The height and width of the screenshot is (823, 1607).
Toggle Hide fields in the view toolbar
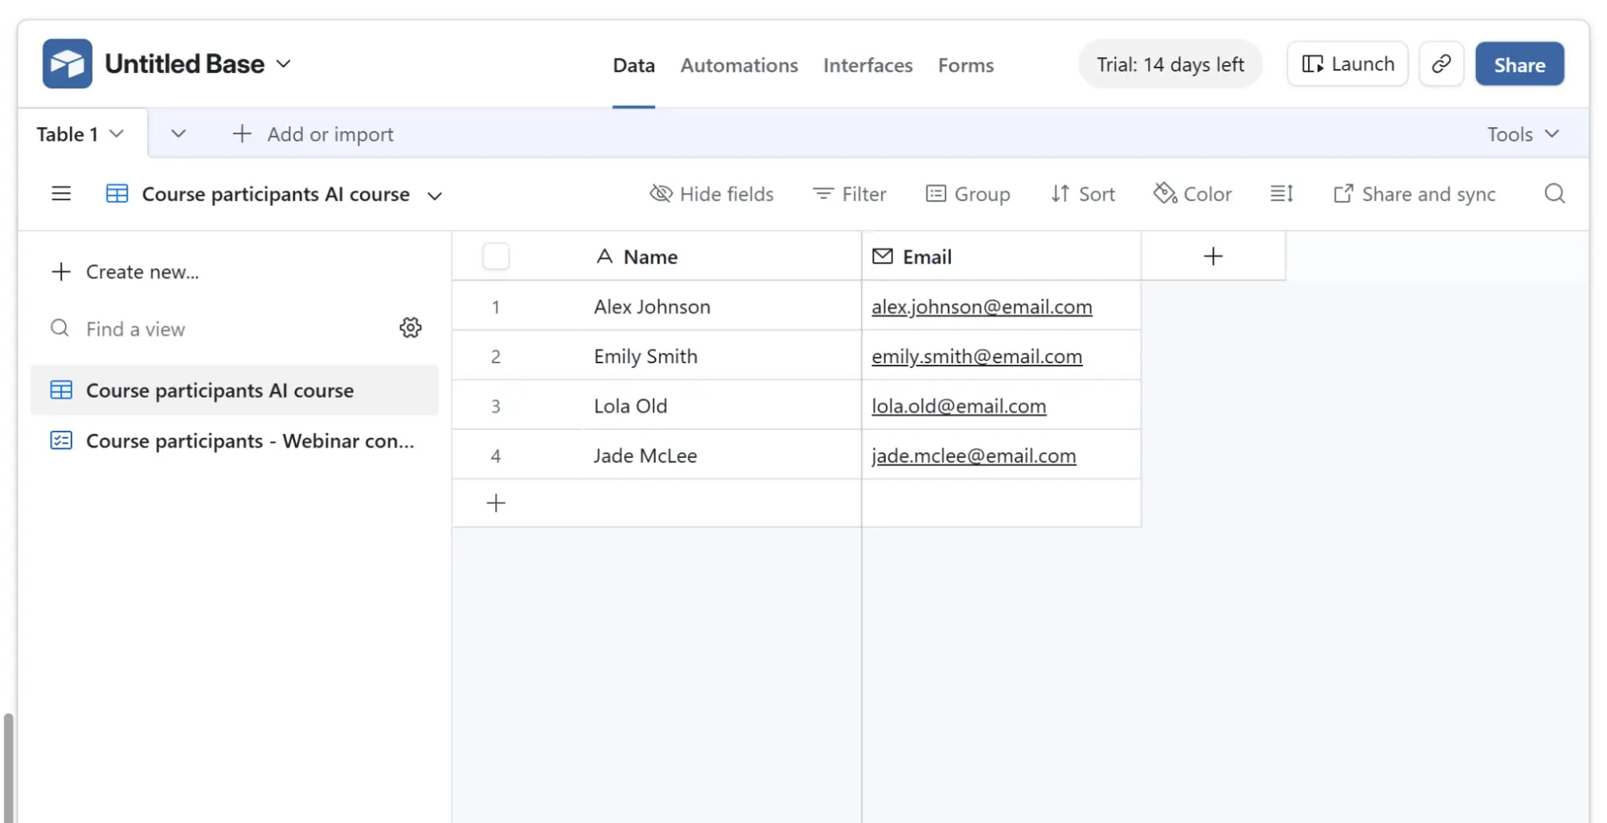click(711, 194)
